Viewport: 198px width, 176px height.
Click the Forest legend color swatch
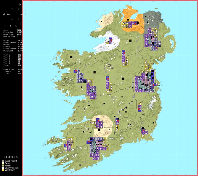(3, 165)
